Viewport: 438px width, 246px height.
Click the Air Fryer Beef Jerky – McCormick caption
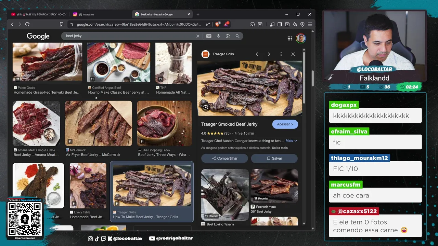[x=93, y=155]
